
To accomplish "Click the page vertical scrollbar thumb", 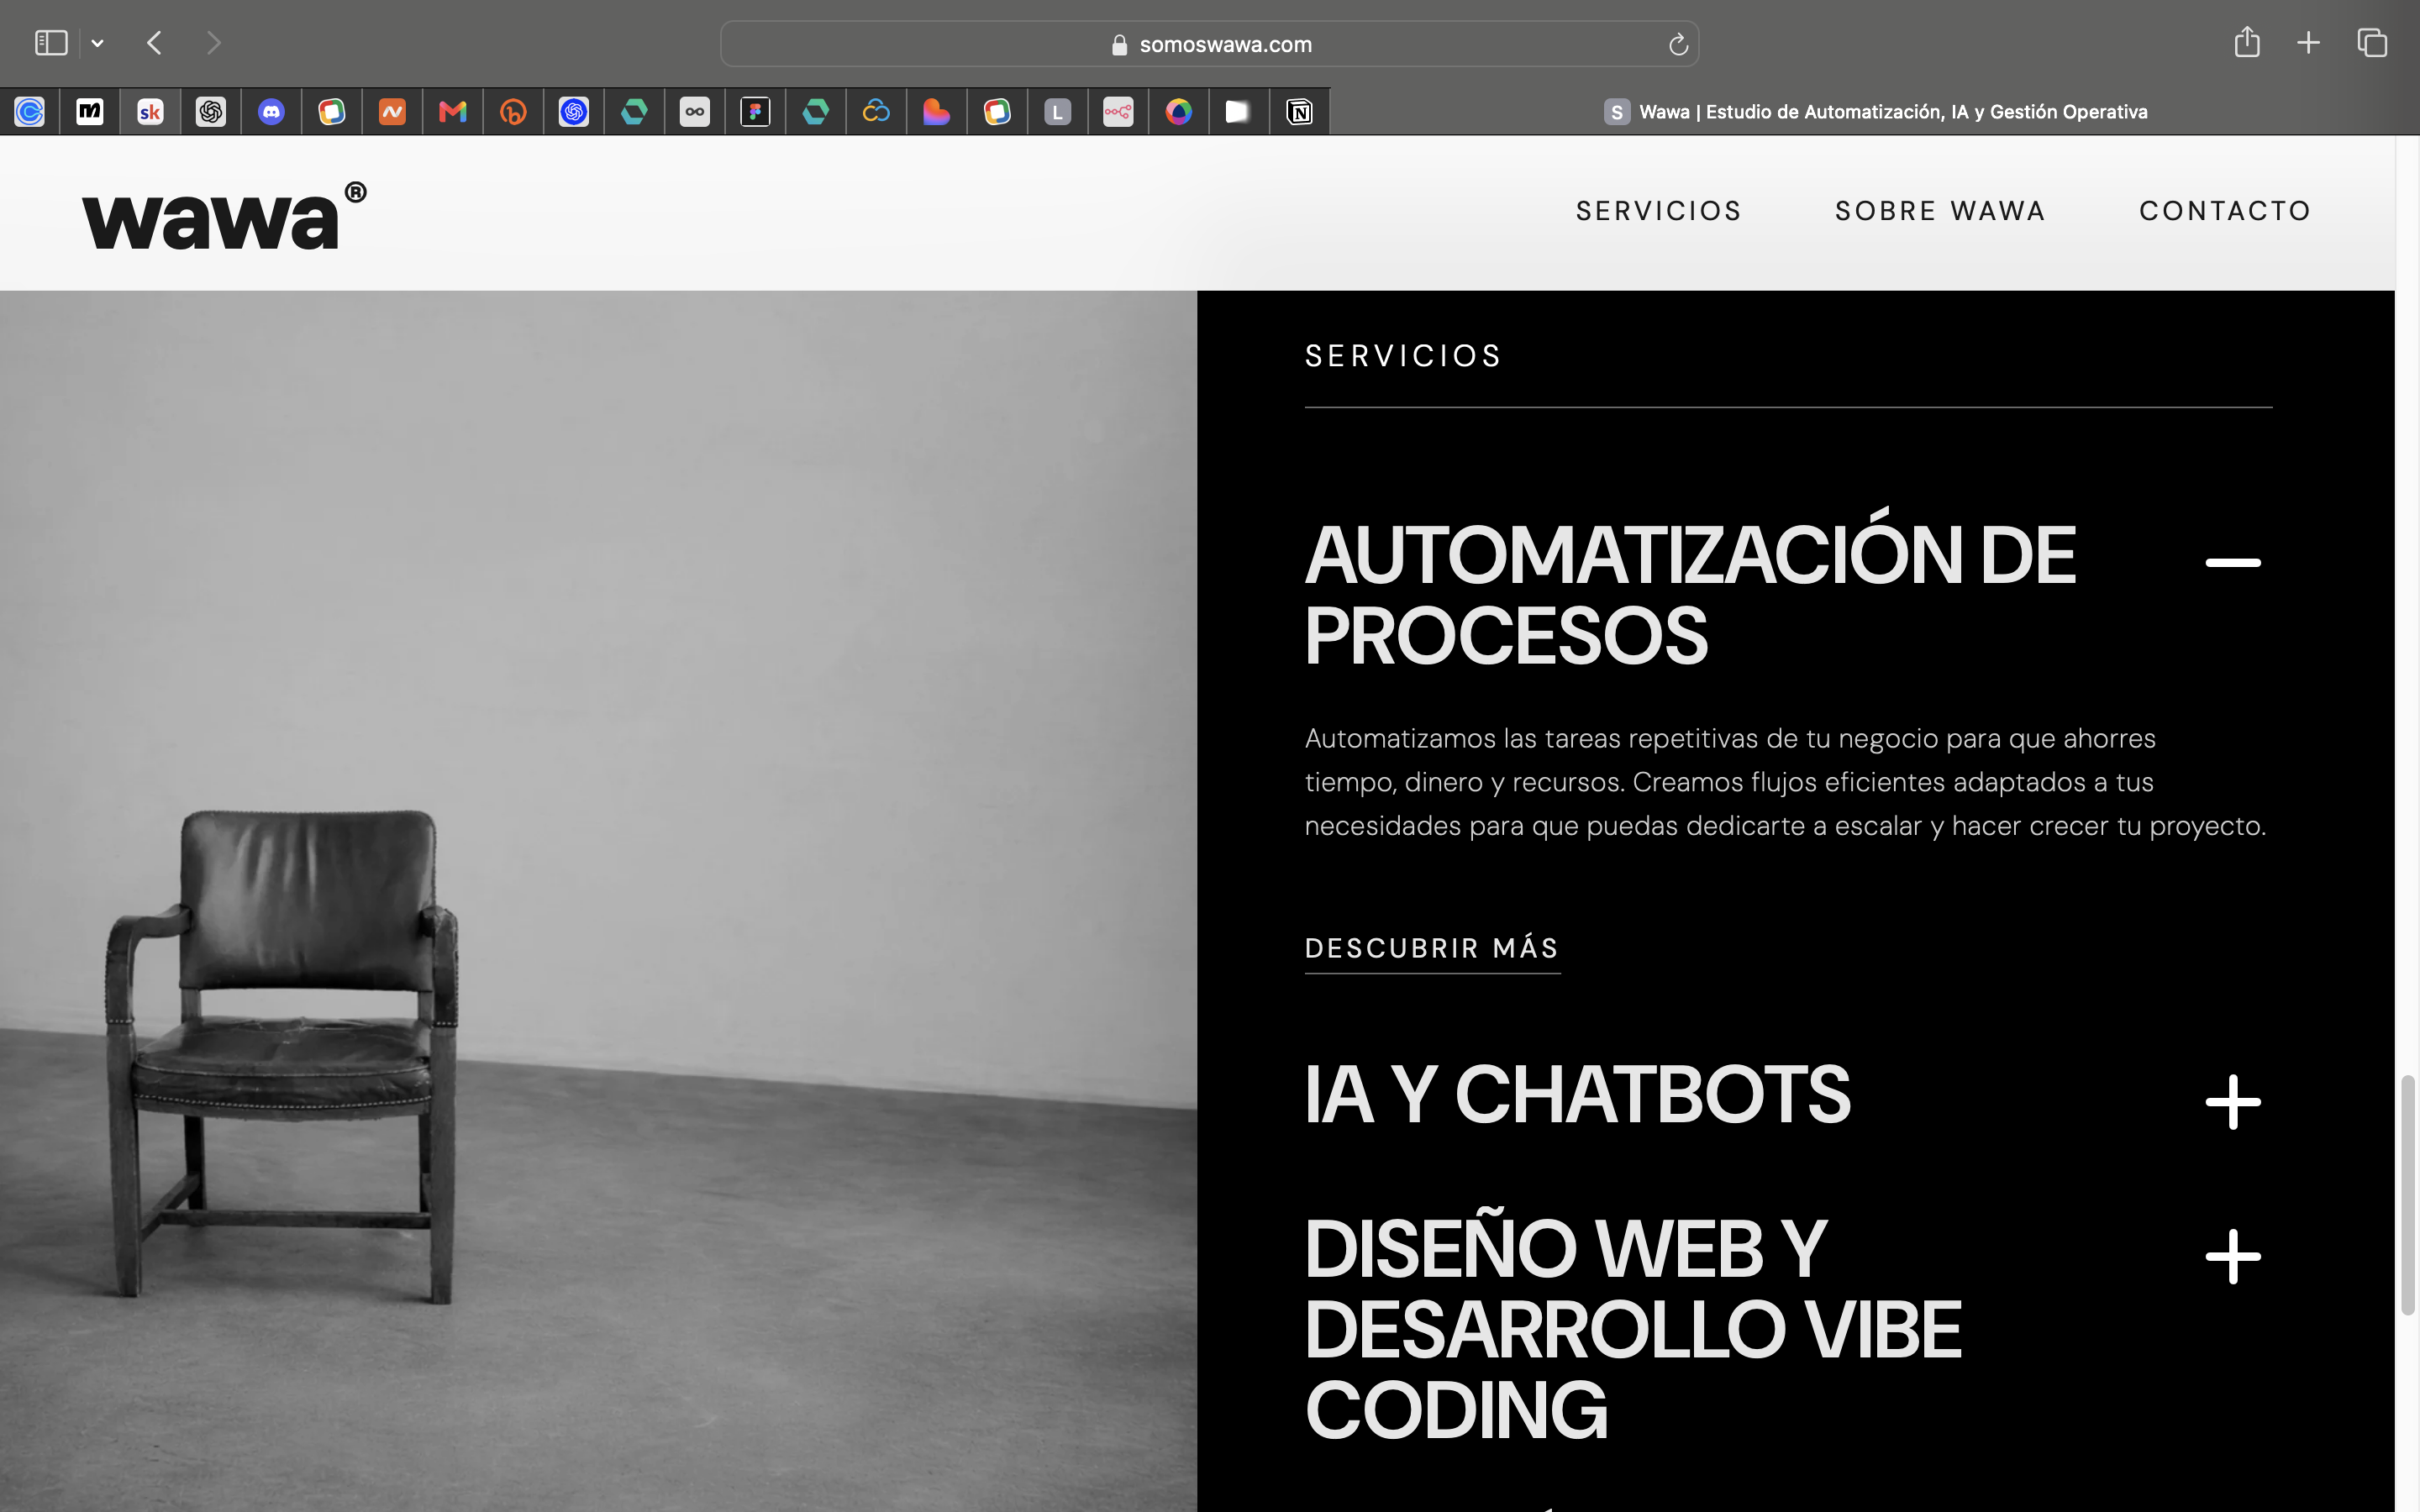I will tap(2408, 1195).
